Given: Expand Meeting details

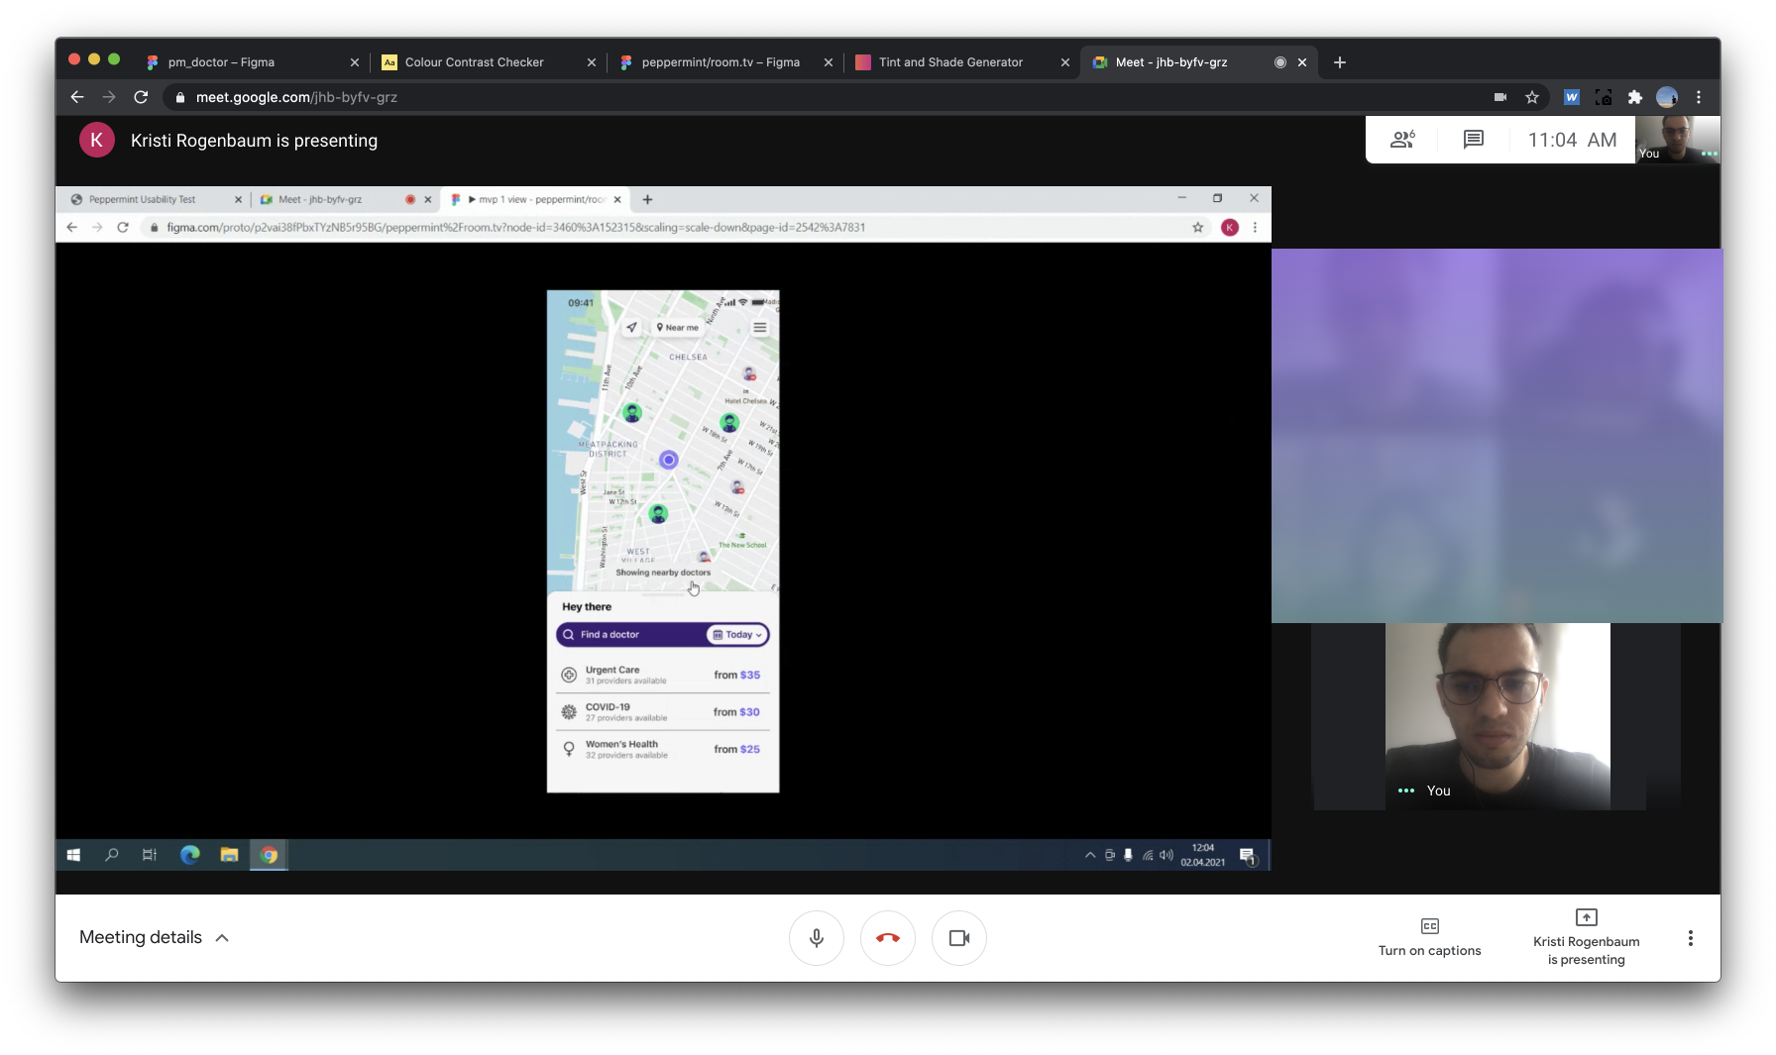Looking at the screenshot, I should click(x=155, y=937).
